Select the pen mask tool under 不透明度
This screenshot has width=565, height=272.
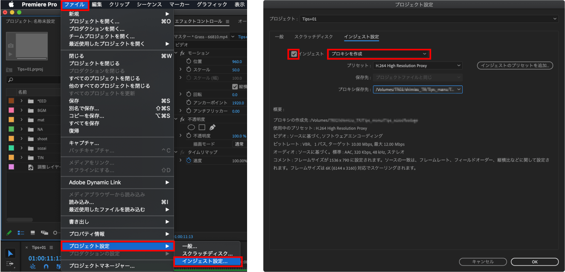coord(212,127)
